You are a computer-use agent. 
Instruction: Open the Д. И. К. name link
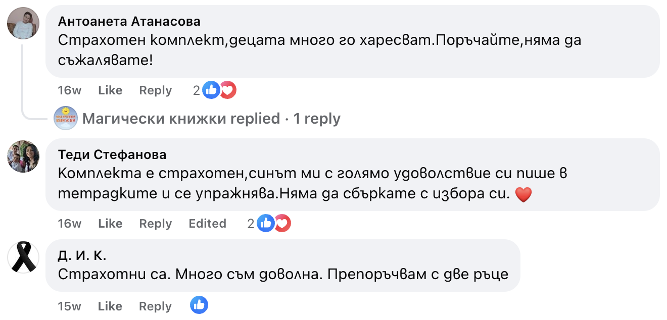pos(82,255)
